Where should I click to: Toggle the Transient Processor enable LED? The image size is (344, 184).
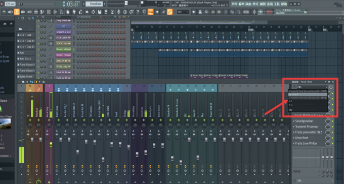pos(332,127)
